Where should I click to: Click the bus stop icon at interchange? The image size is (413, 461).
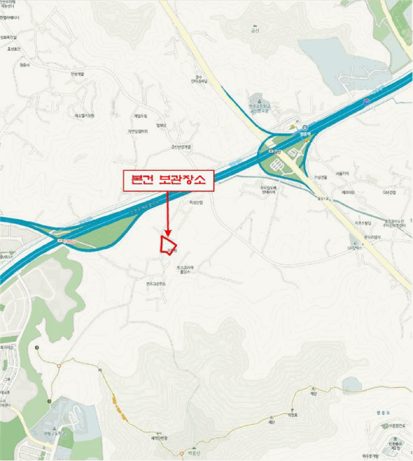(271, 151)
